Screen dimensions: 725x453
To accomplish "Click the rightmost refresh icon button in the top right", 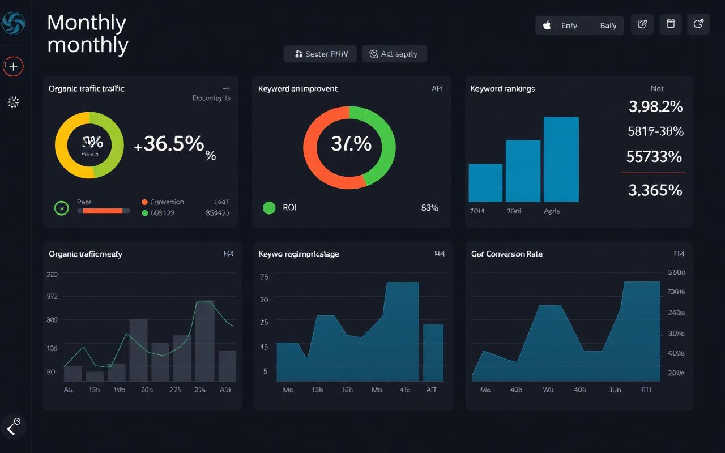I will pos(698,24).
